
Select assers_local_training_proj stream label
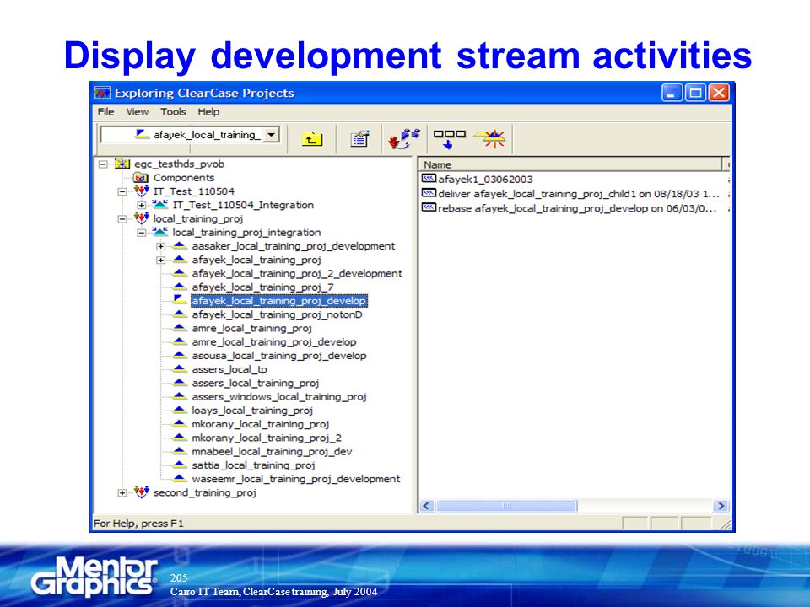tap(256, 383)
